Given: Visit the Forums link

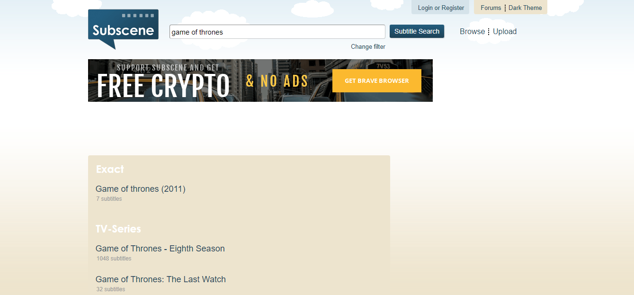Looking at the screenshot, I should pos(491,8).
